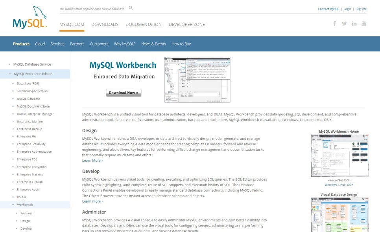Open Enterprise Firewall sidebar link
Viewport: 380px width, 232px height.
click(x=30, y=182)
